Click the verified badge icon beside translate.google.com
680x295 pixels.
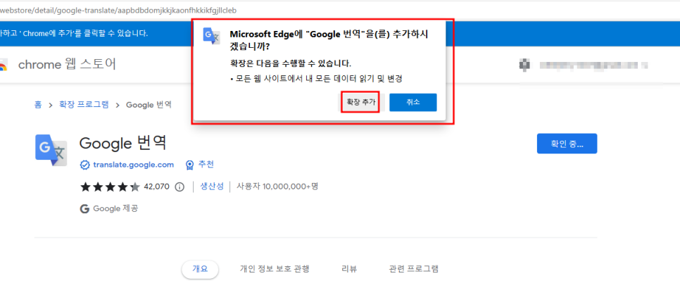[85, 165]
